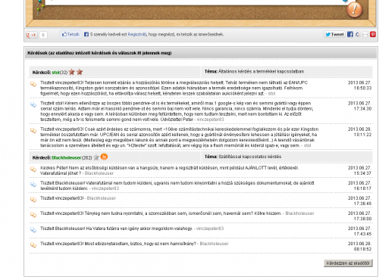Click the corkboard push pins at top left
379x277 pixels.
(39, 8)
